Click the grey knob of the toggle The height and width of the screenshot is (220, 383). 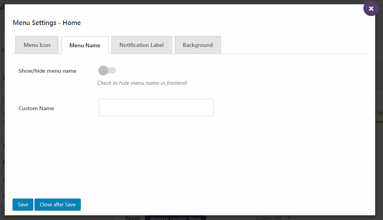(x=103, y=70)
